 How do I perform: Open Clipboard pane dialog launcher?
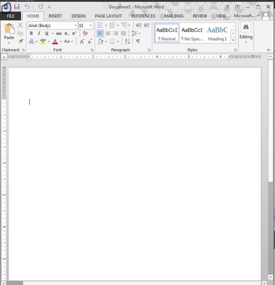point(23,50)
